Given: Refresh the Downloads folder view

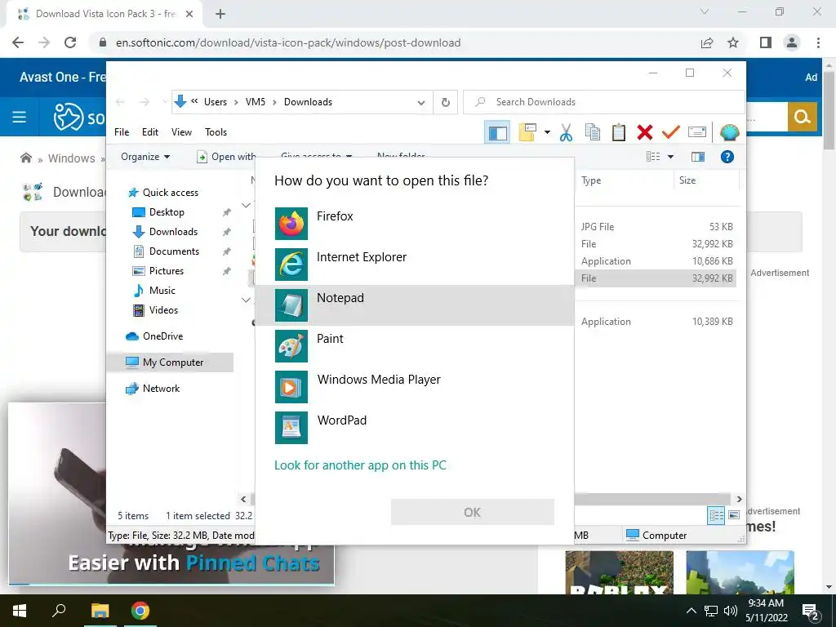Looking at the screenshot, I should 446,102.
